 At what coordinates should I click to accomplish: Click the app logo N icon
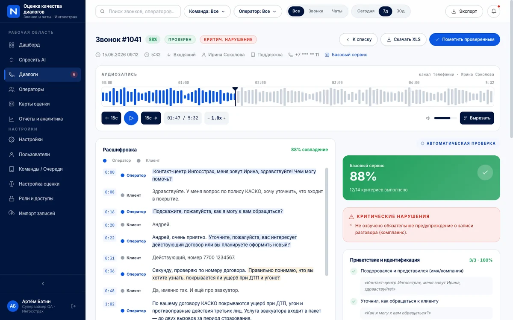coord(14,11)
